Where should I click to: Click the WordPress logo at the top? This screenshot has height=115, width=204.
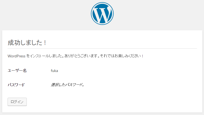[x=102, y=14]
